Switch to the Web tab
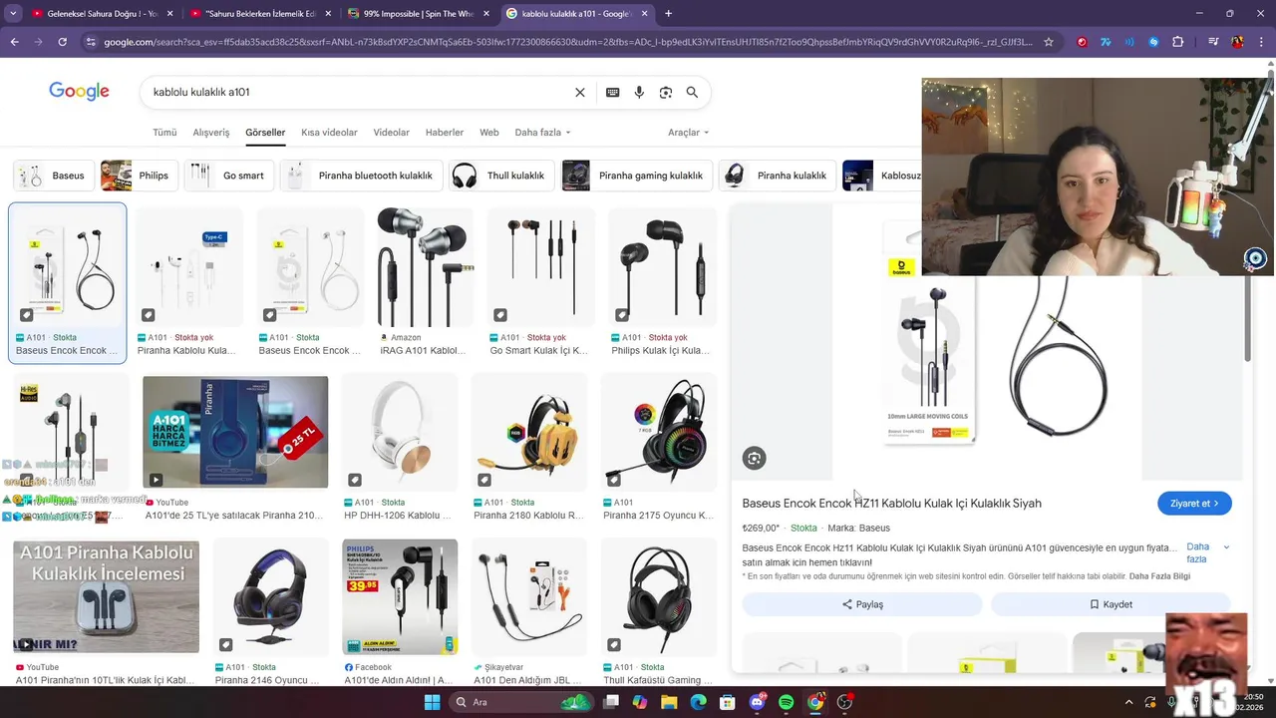Image resolution: width=1276 pixels, height=718 pixels. tap(489, 133)
